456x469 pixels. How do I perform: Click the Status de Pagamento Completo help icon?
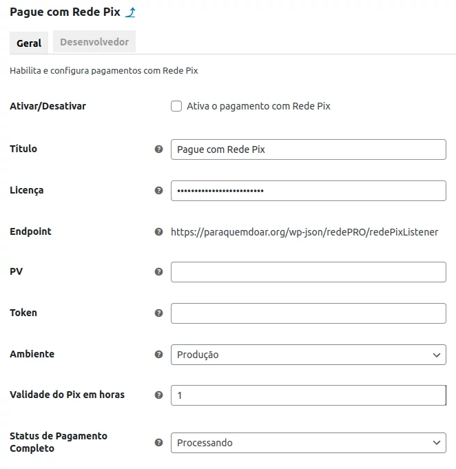[x=159, y=443]
